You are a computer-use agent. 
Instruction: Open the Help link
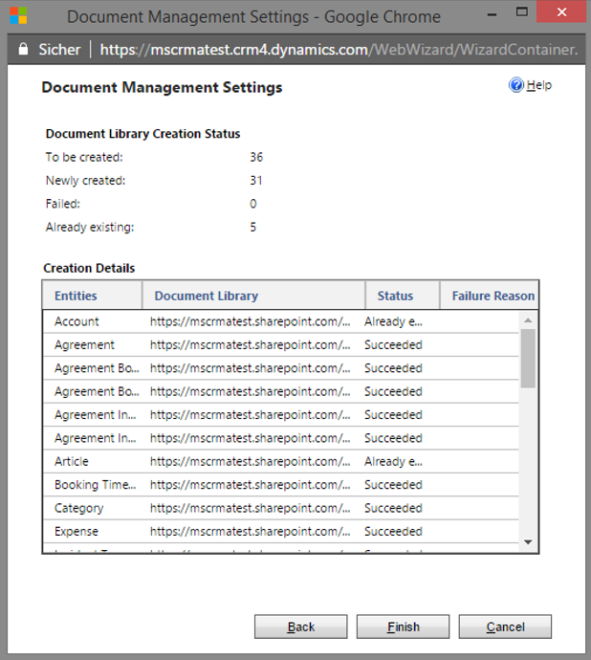point(538,85)
